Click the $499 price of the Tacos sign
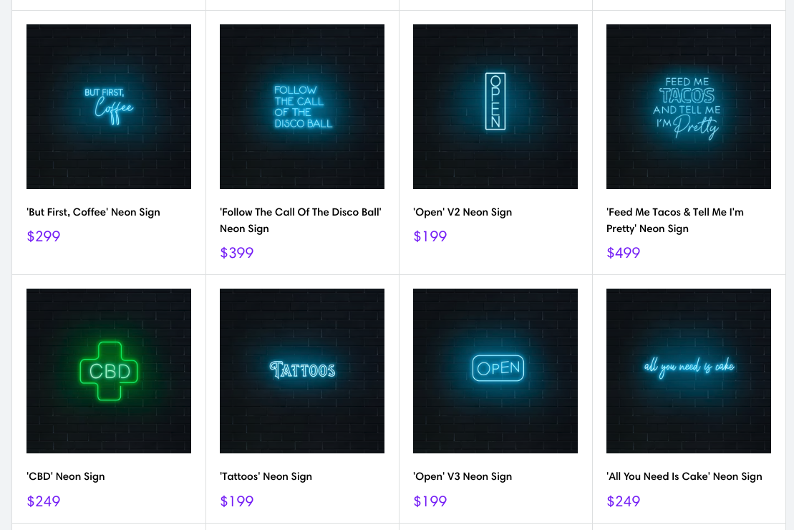794x530 pixels. click(x=624, y=253)
